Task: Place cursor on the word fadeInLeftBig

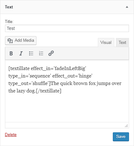Action: click(70, 68)
